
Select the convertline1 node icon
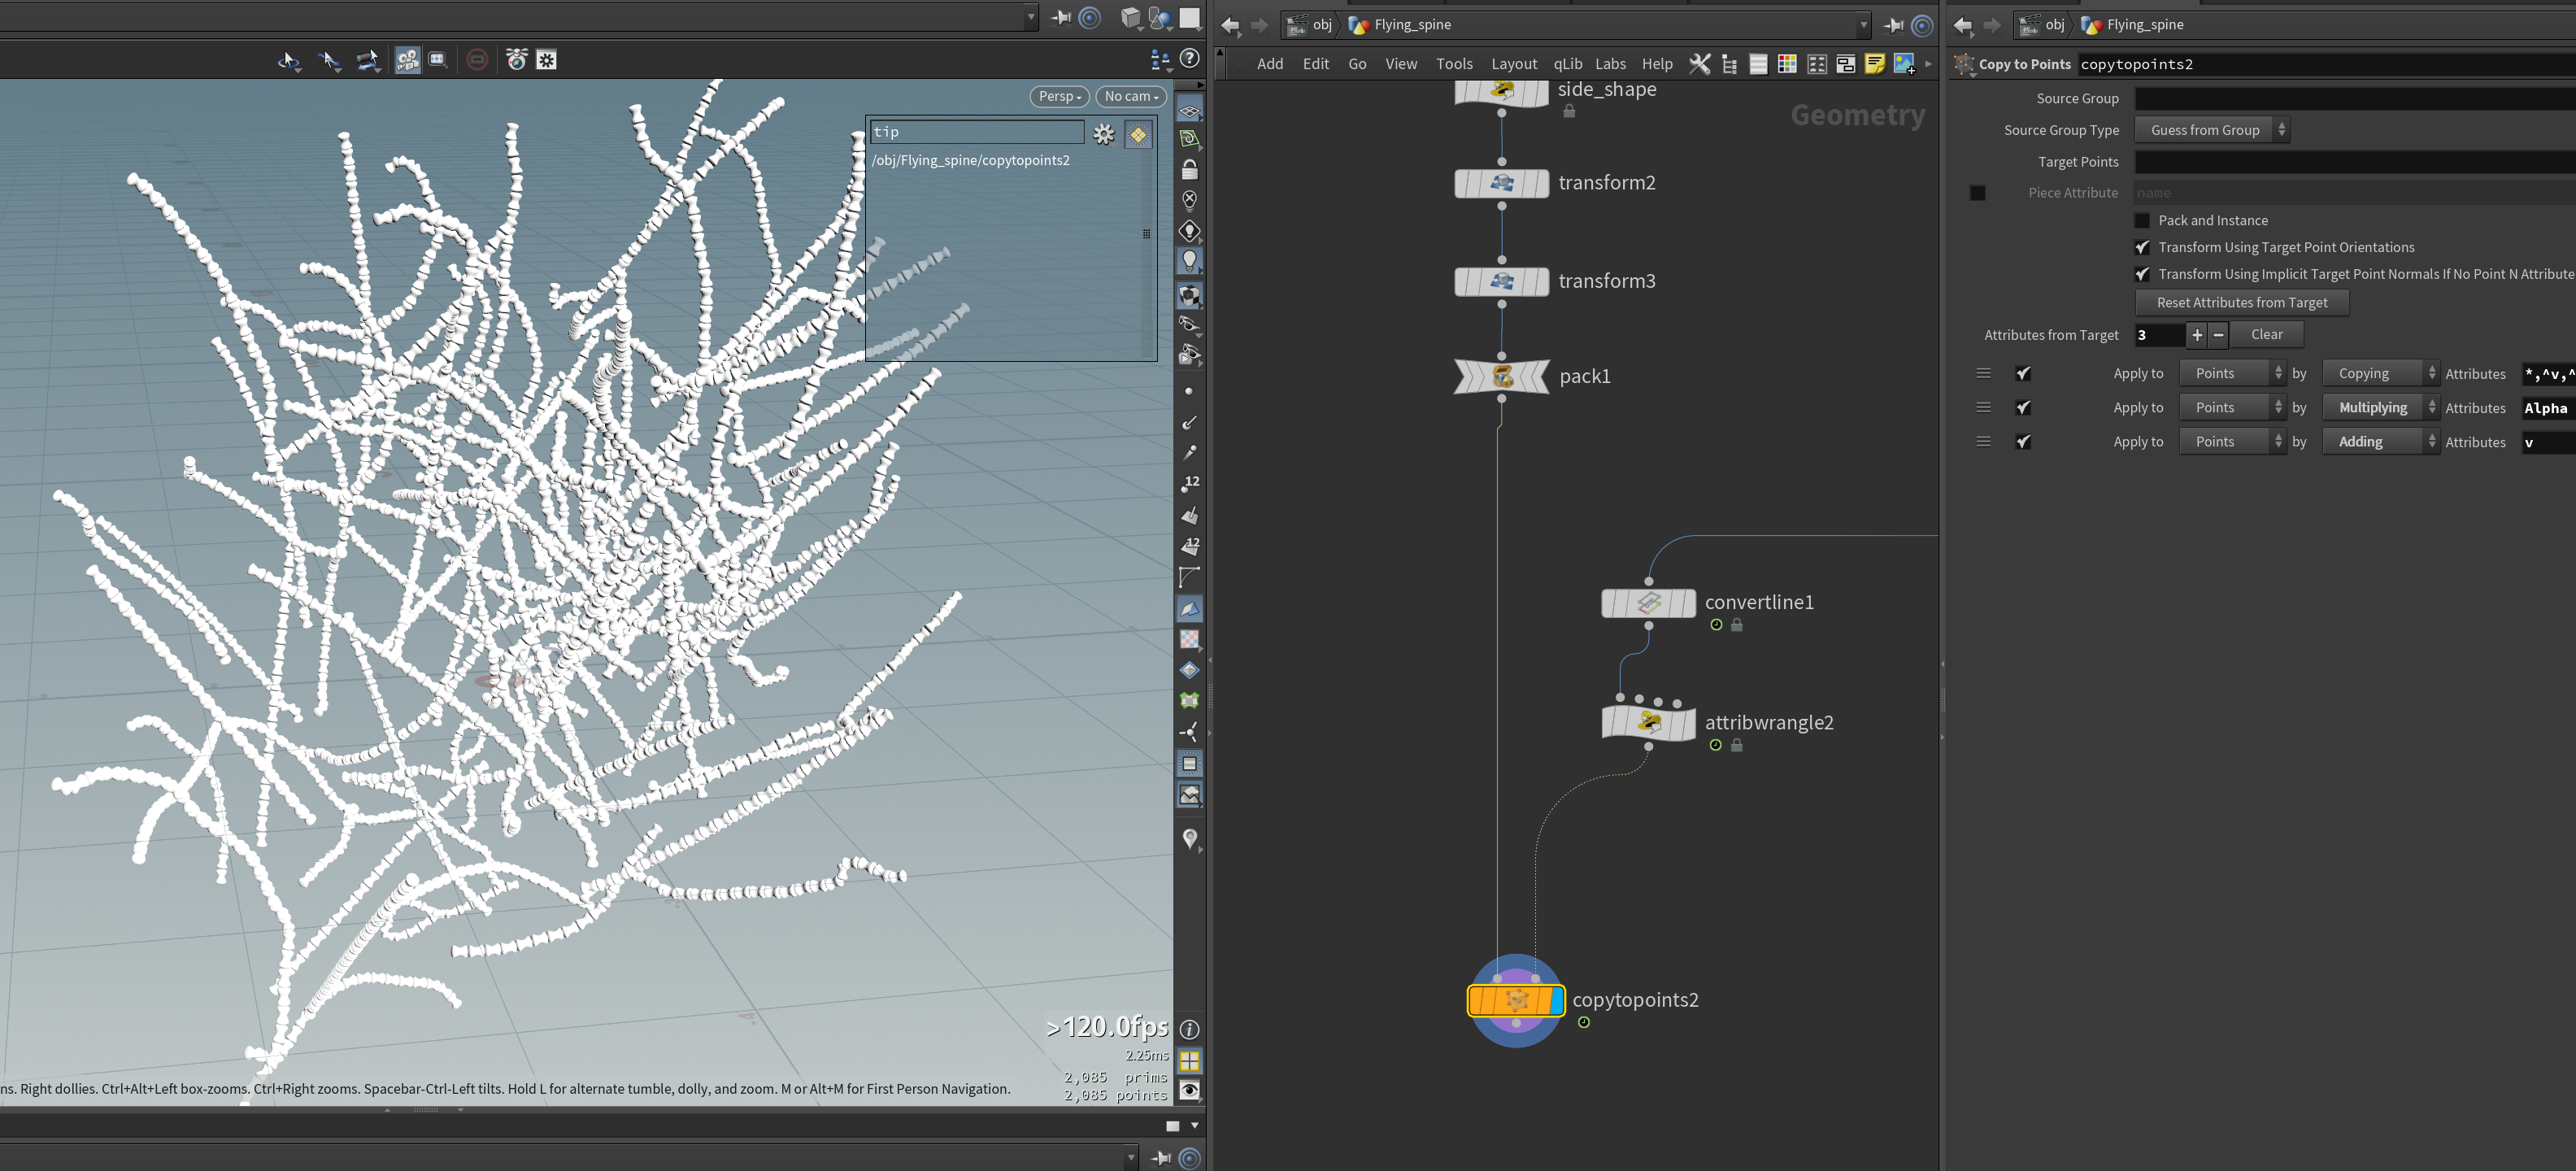1648,602
